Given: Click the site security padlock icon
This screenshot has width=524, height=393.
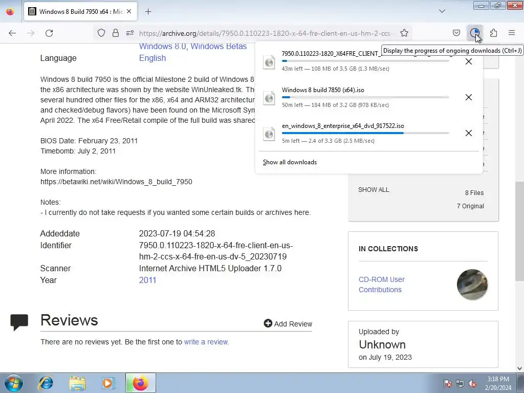Looking at the screenshot, I should pos(116,33).
